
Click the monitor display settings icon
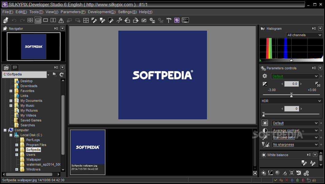[185, 20]
